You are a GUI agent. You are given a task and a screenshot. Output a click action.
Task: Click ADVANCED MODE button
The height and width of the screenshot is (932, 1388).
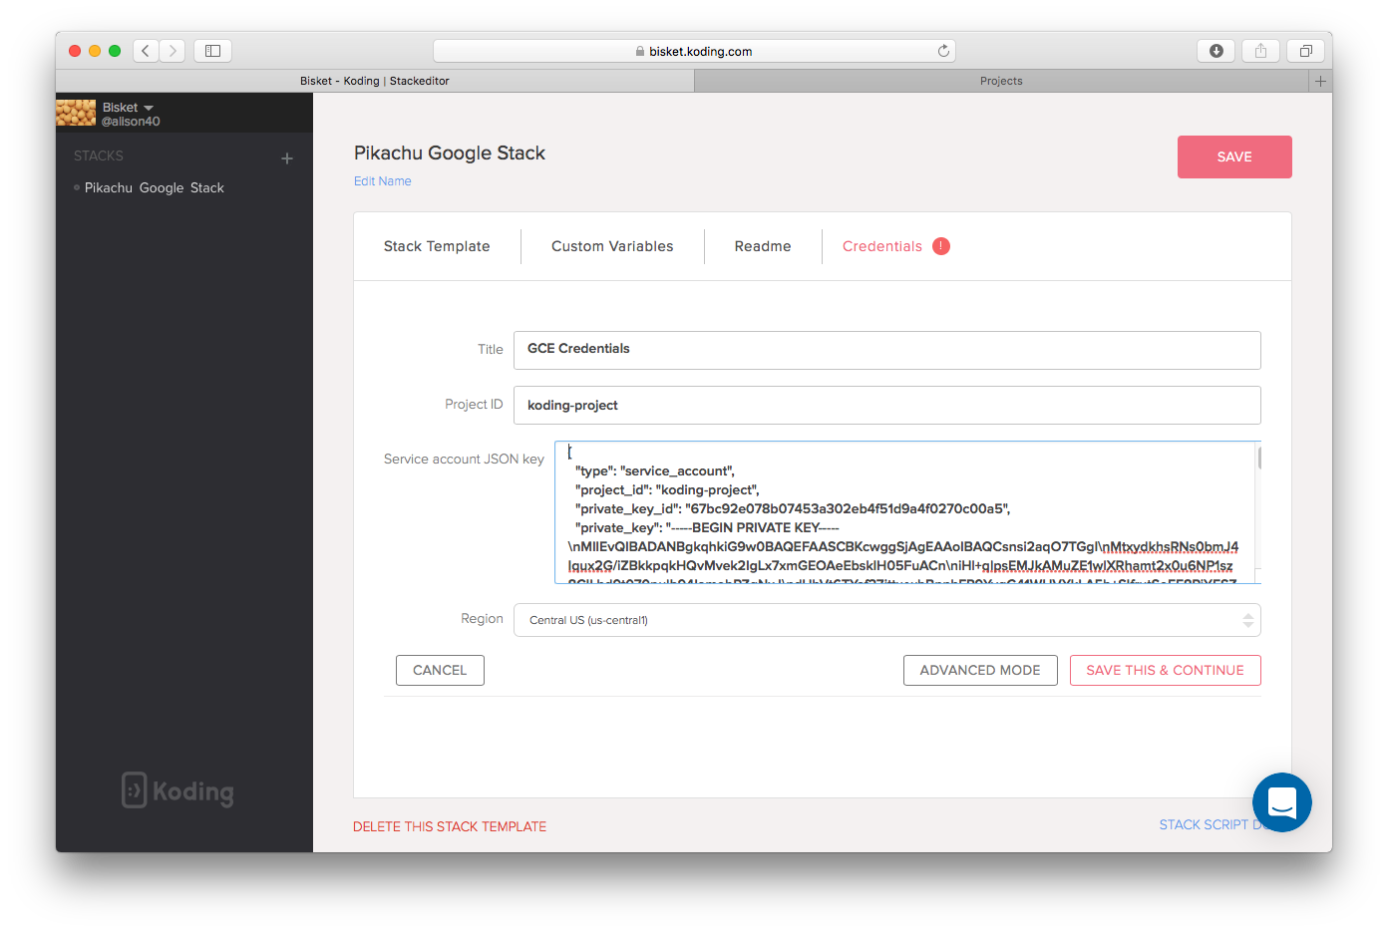point(980,670)
